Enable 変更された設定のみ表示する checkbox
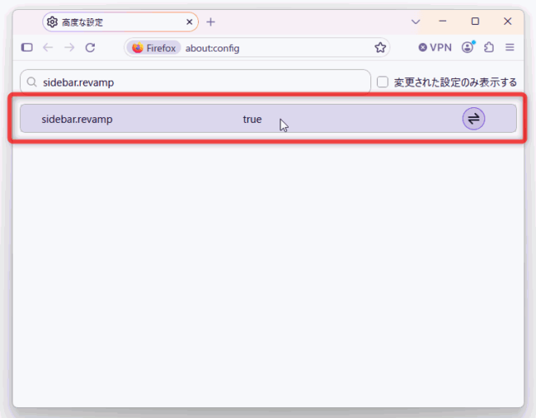Image resolution: width=536 pixels, height=418 pixels. tap(382, 82)
